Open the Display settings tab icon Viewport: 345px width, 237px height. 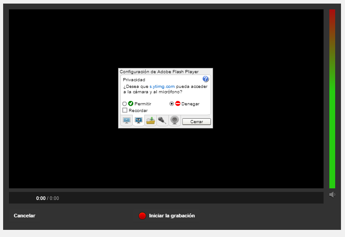[126, 121]
